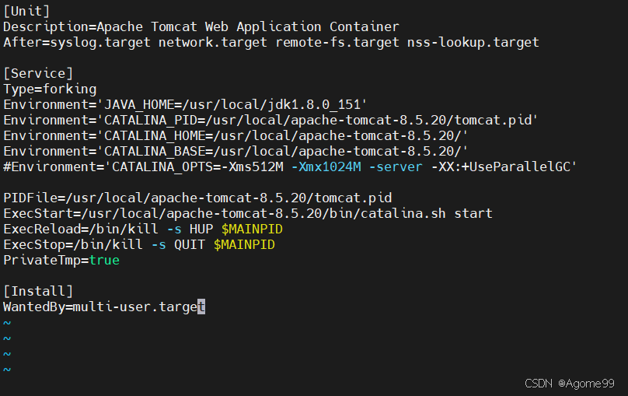Click the CSDN @Agome99 watermark
Screen dimensions: 628x396
click(570, 384)
